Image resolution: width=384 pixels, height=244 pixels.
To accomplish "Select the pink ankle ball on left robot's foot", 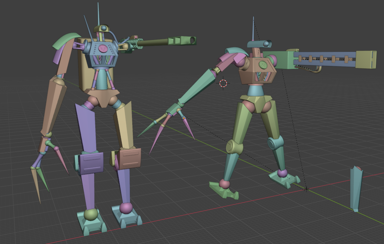I will click(126, 208).
